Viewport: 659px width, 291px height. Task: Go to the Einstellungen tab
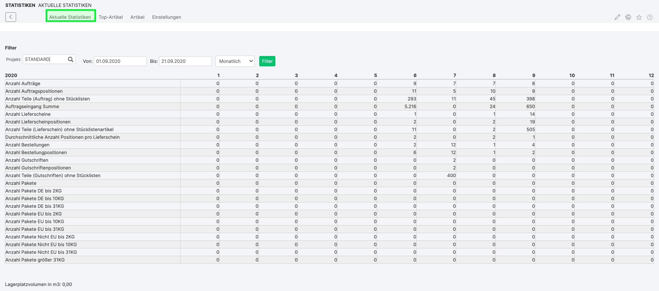pyautogui.click(x=166, y=17)
